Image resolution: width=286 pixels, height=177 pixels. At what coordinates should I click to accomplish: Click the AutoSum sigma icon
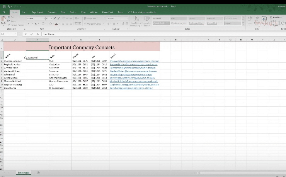point(271,17)
